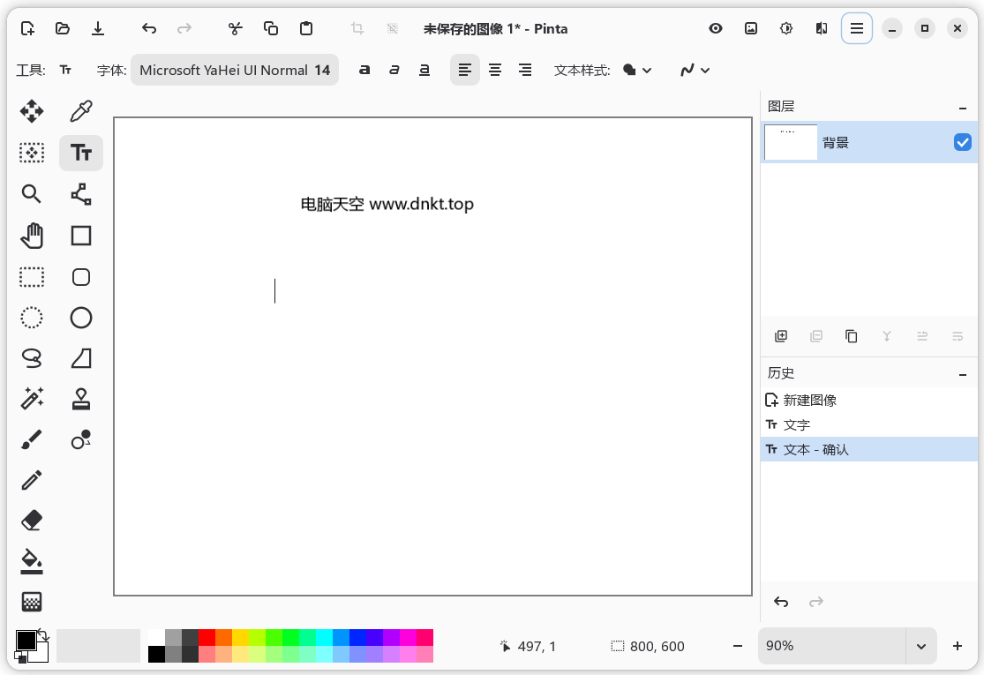Open the antialiasing curve dropdown
Viewport: 984px width, 675px height.
coord(695,70)
